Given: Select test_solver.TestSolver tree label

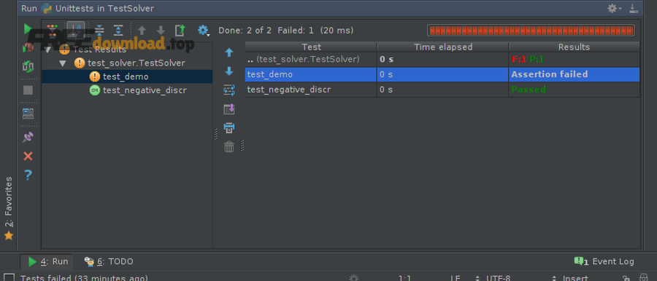Looking at the screenshot, I should coord(137,63).
